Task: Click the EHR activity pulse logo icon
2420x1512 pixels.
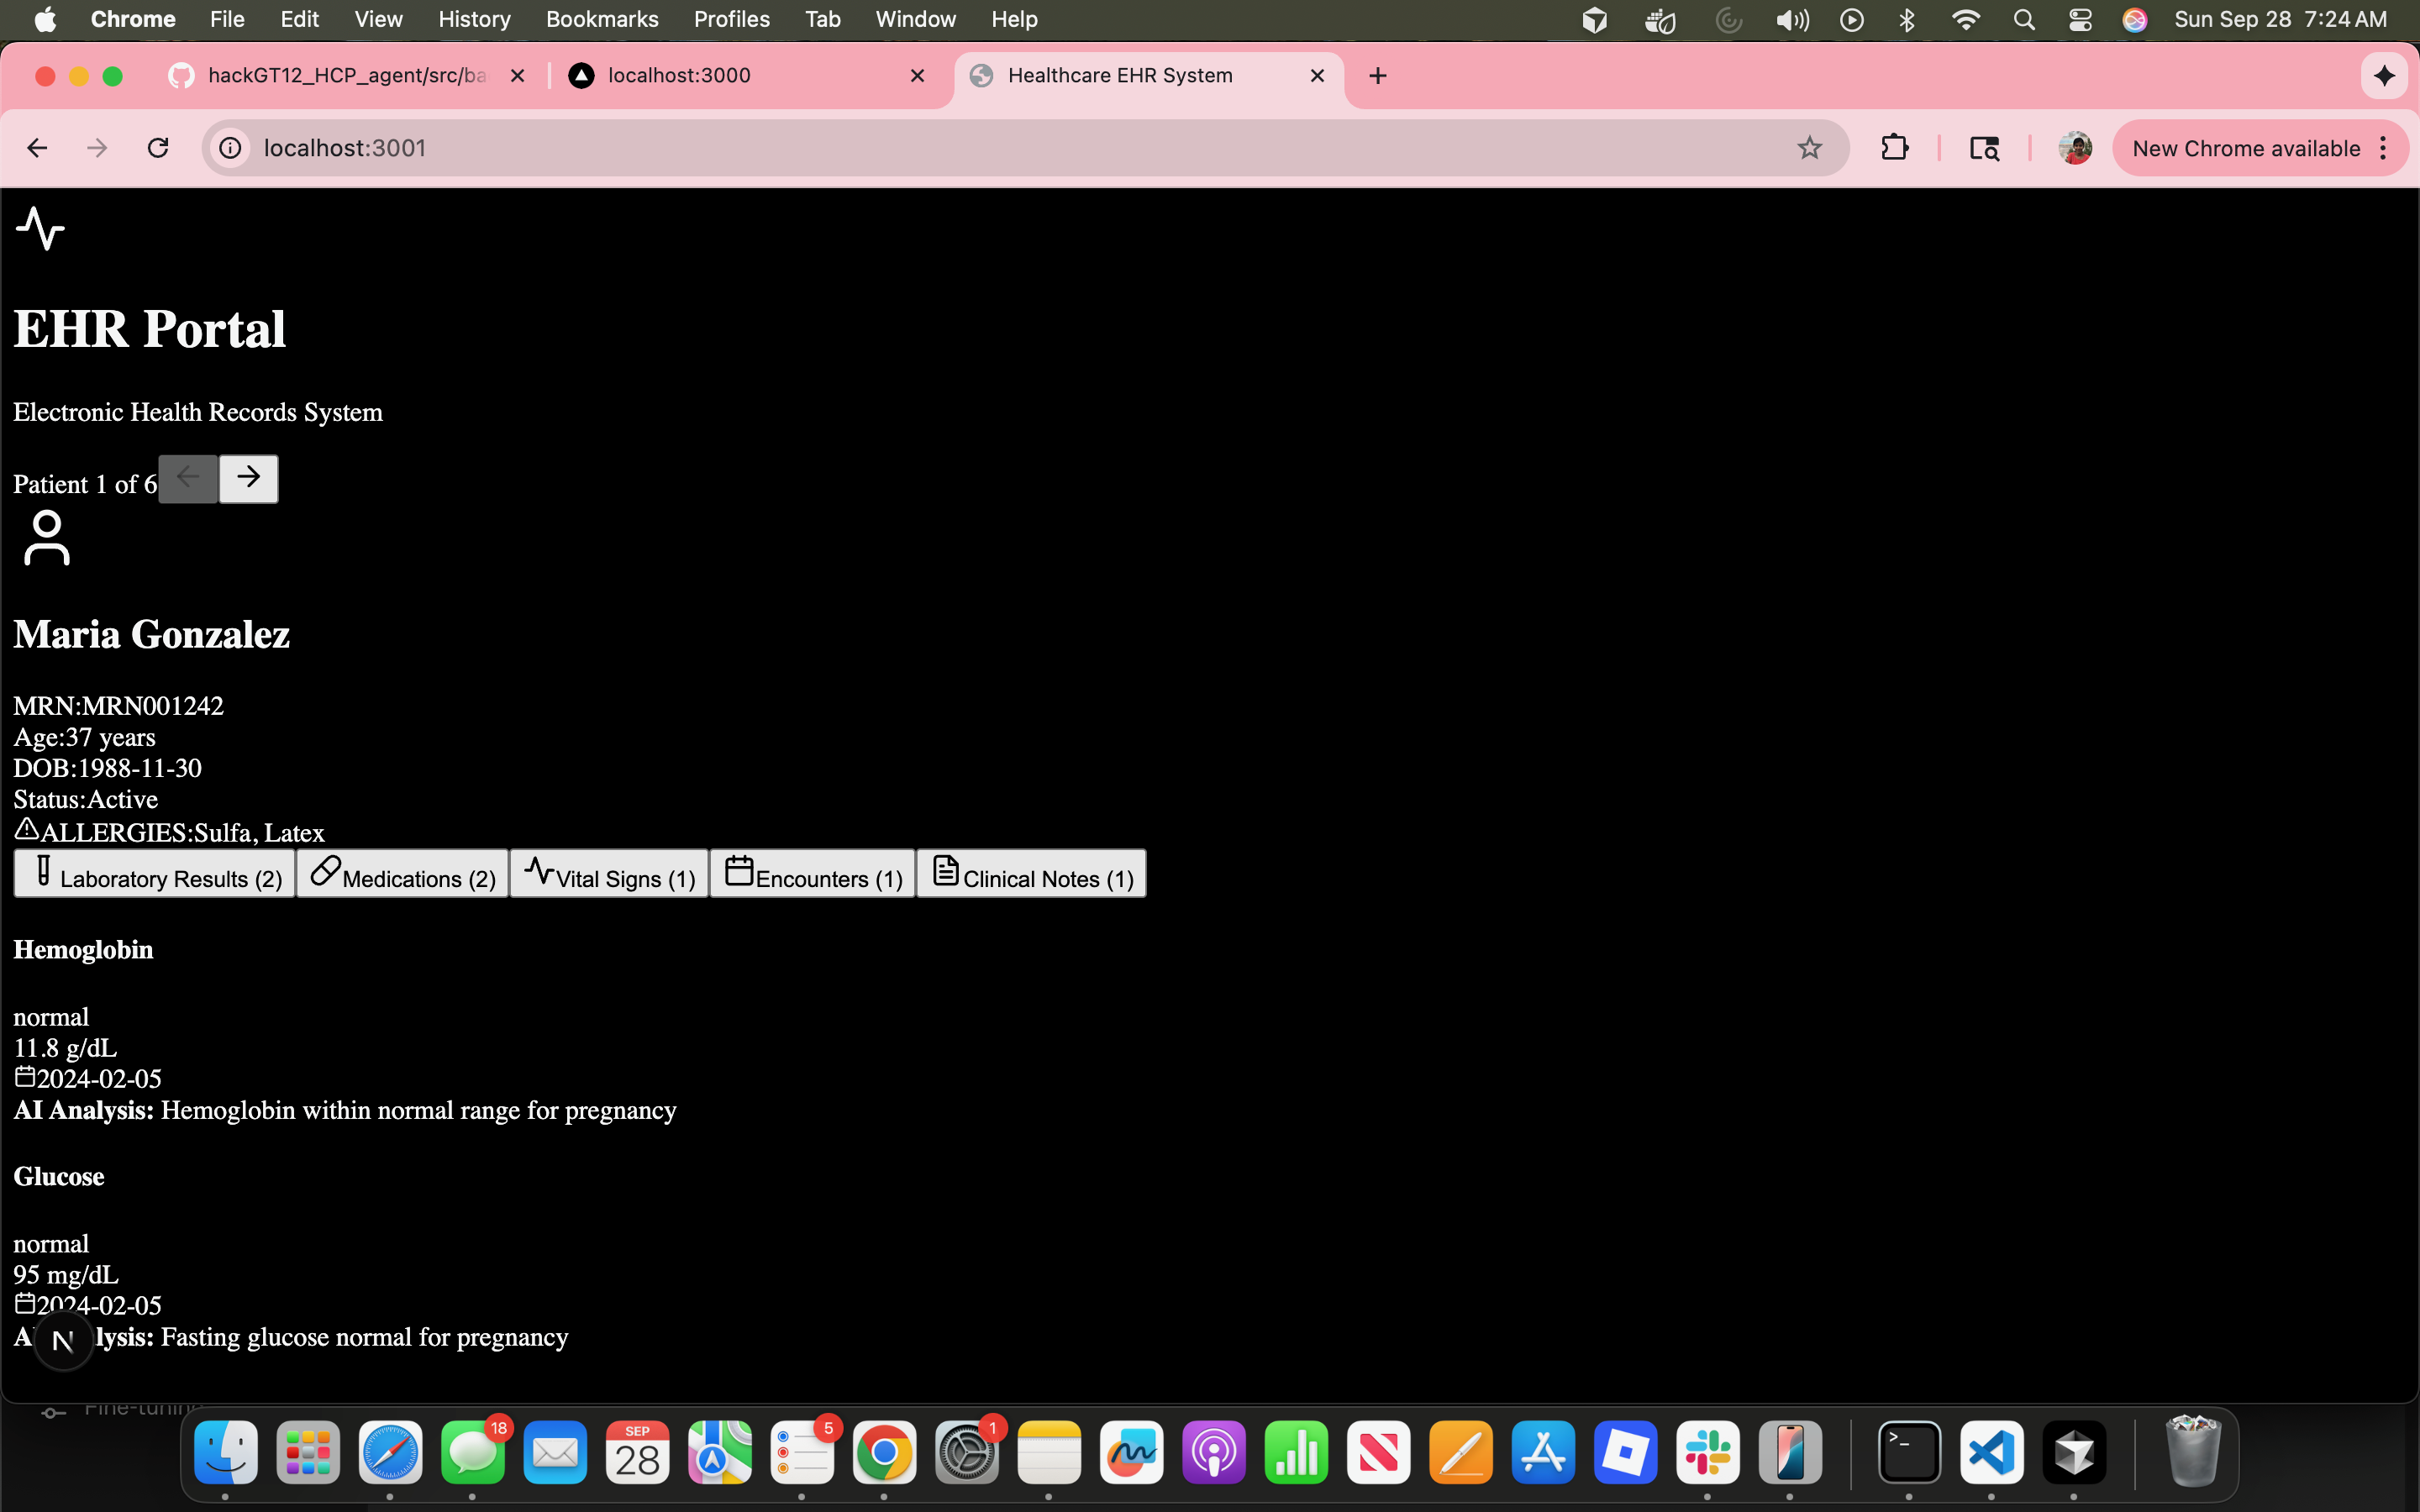Action: click(40, 228)
